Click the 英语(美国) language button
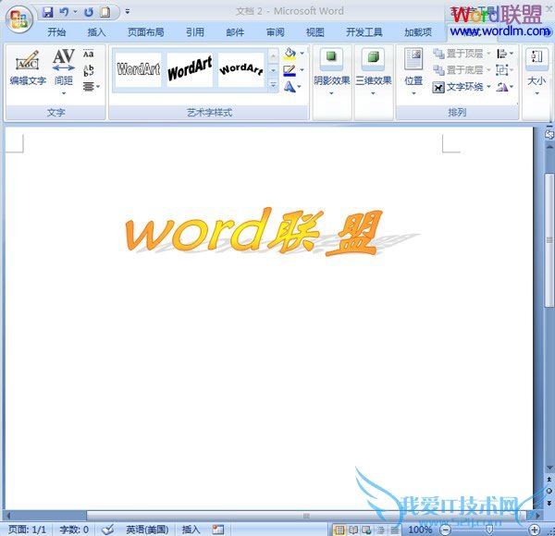555x536 pixels. pyautogui.click(x=147, y=530)
